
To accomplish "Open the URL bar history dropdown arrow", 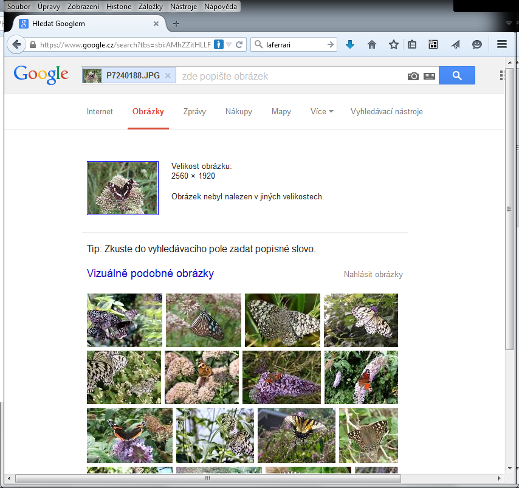I will pos(229,44).
